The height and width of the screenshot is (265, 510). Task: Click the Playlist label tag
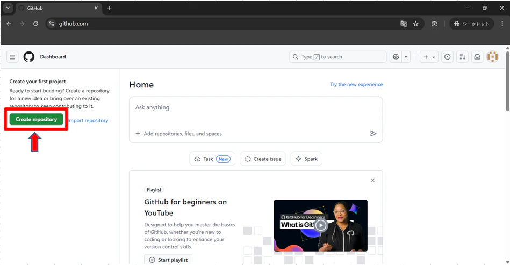(154, 190)
